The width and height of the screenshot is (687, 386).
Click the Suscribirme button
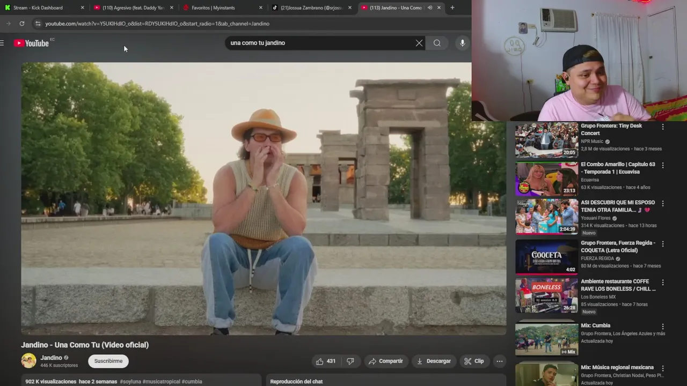[108, 361]
